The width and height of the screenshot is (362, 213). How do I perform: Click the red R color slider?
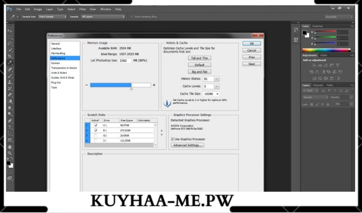pos(325,31)
